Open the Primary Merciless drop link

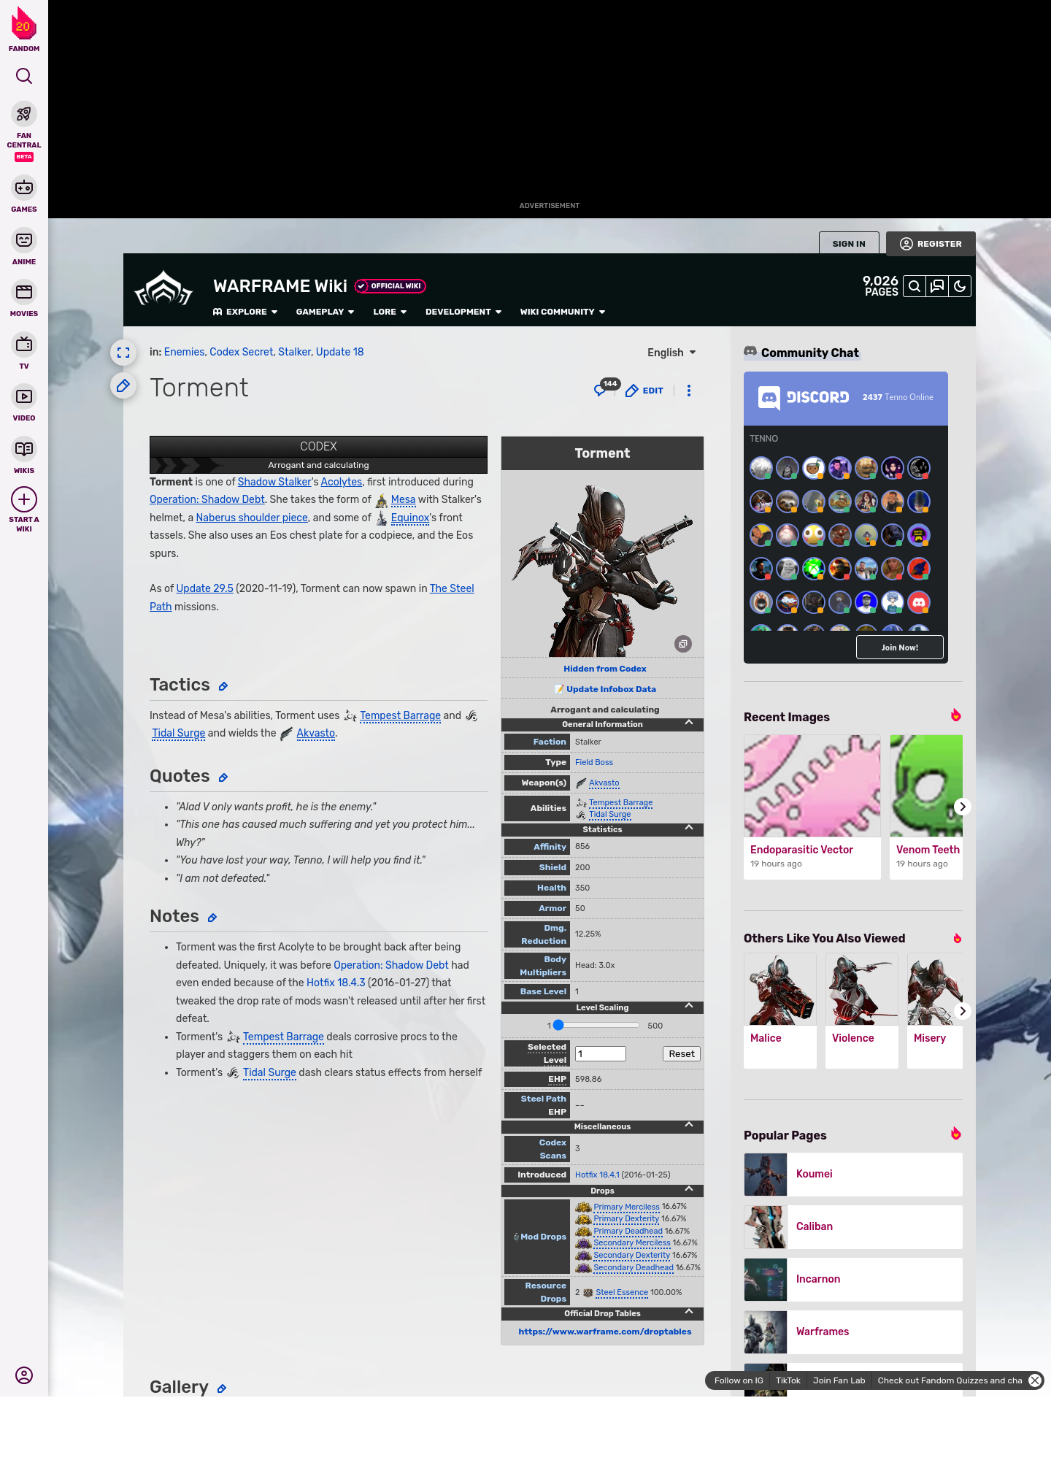[626, 1207]
